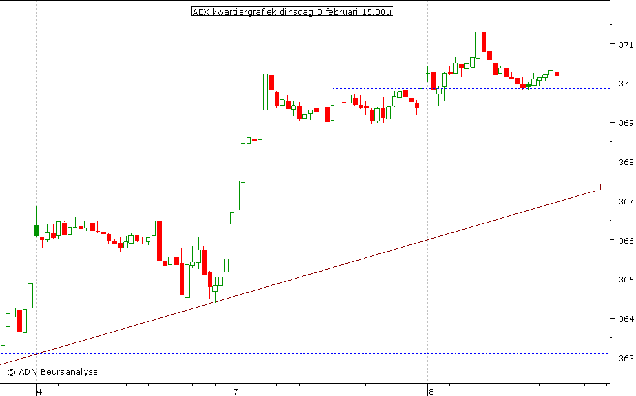The image size is (636, 396).
Task: Select the 368 price axis label
Action: tap(626, 162)
